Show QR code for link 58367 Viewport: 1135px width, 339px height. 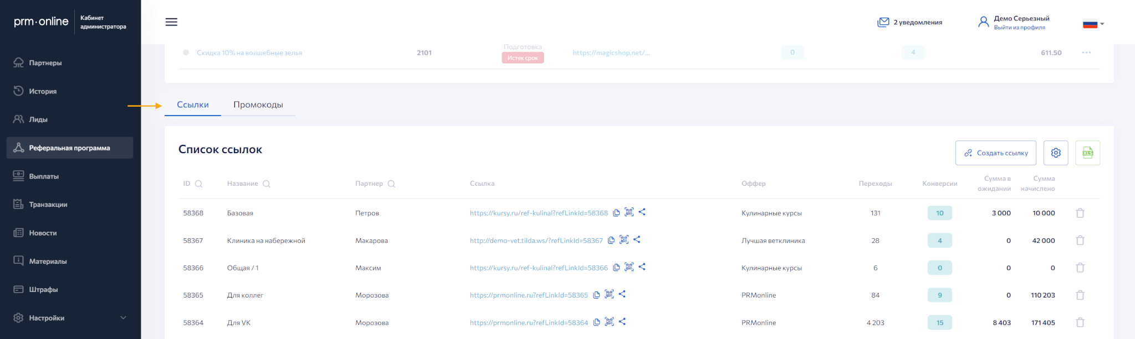624,239
